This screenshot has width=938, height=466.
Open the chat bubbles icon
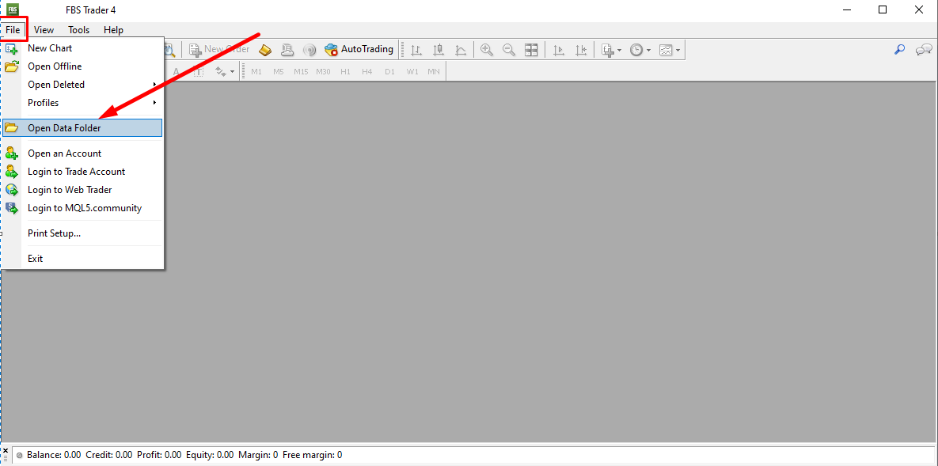pos(924,50)
